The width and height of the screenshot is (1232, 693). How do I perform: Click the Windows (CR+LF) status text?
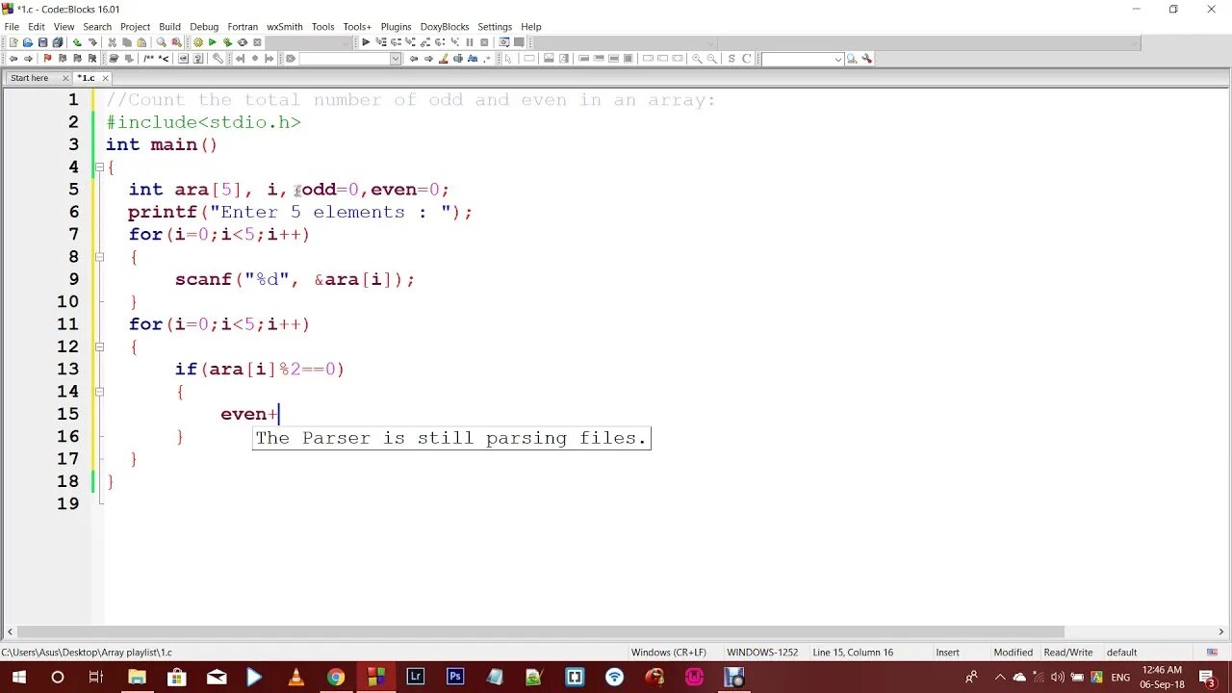[668, 653]
